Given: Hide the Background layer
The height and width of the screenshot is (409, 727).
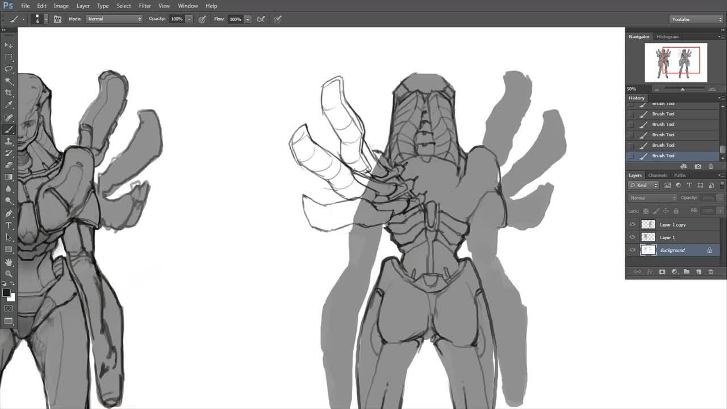Looking at the screenshot, I should click(x=632, y=250).
